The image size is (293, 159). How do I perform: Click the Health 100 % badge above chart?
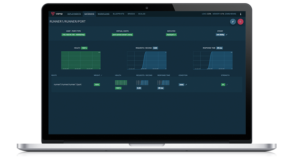(84, 48)
